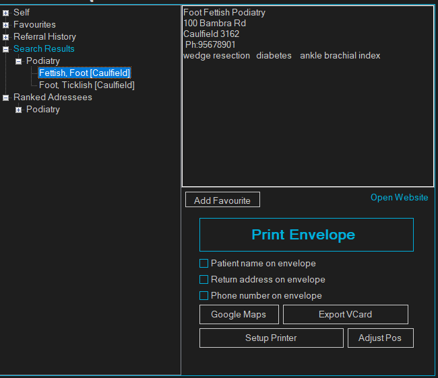Follow the Open Website link

click(x=399, y=198)
